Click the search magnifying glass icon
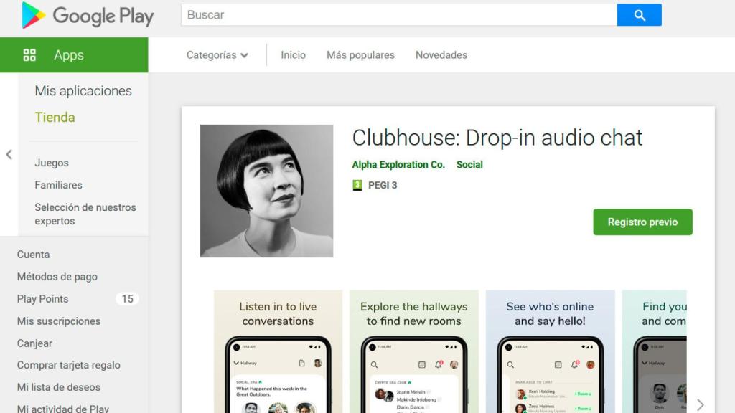This screenshot has height=413, width=735. pyautogui.click(x=639, y=14)
